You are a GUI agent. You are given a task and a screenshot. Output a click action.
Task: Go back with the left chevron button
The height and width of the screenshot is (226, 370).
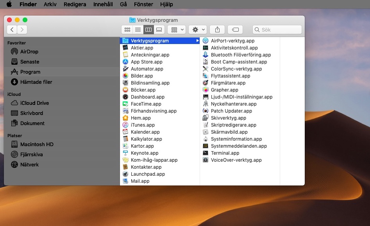tap(12, 30)
